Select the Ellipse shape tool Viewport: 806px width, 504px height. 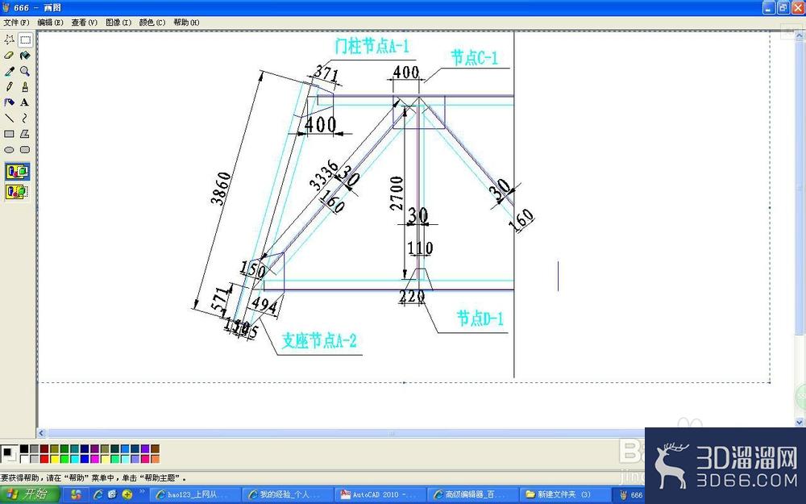pyautogui.click(x=9, y=150)
